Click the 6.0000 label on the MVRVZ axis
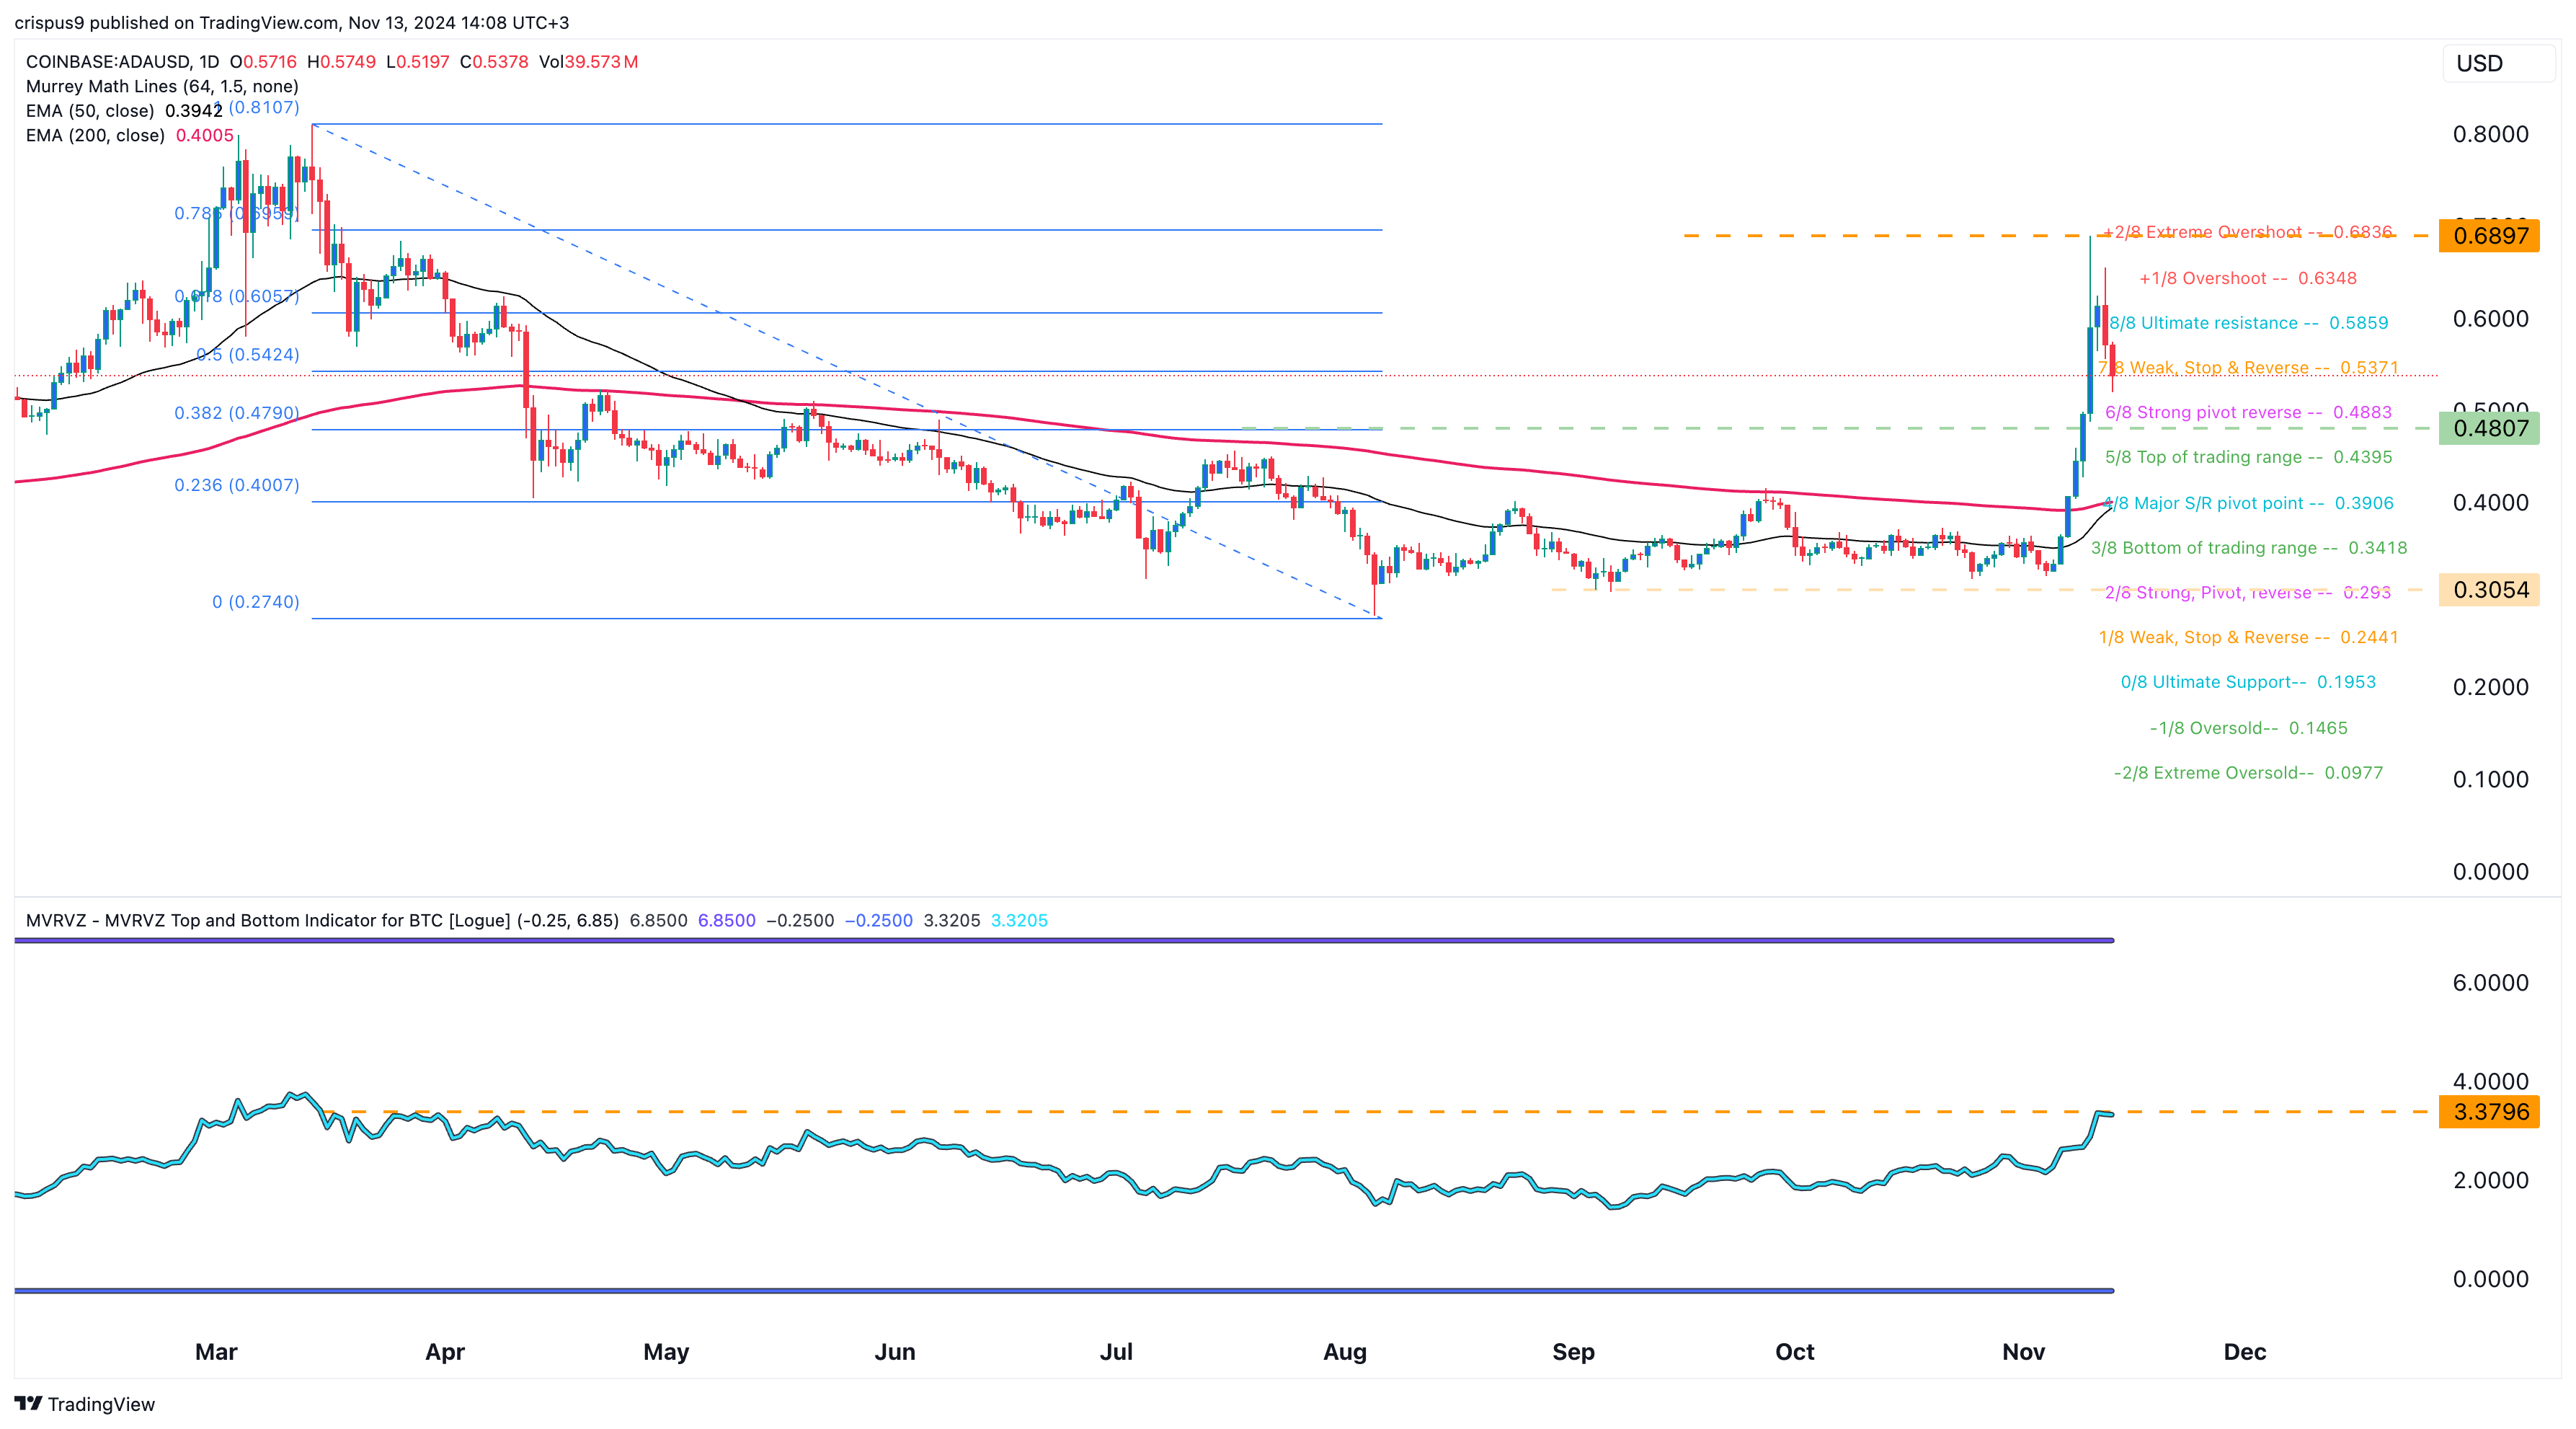The width and height of the screenshot is (2576, 1429). coord(2490,983)
